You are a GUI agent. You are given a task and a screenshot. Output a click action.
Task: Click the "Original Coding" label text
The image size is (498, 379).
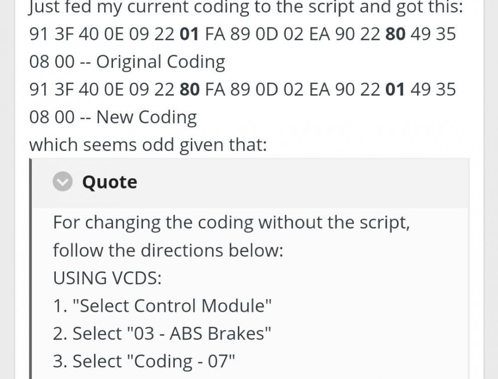coord(160,62)
